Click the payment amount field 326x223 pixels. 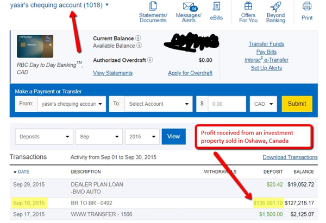(x=227, y=104)
